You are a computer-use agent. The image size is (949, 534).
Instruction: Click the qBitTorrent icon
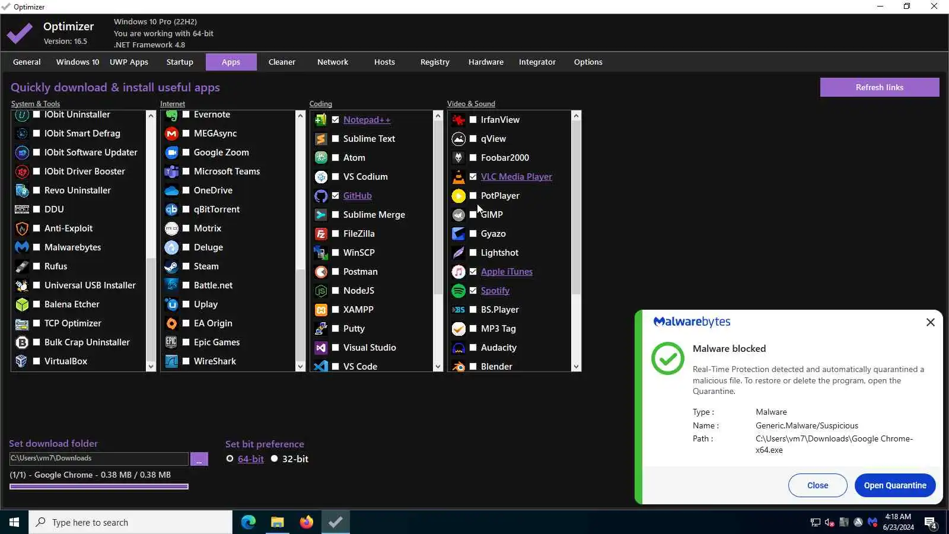click(171, 209)
